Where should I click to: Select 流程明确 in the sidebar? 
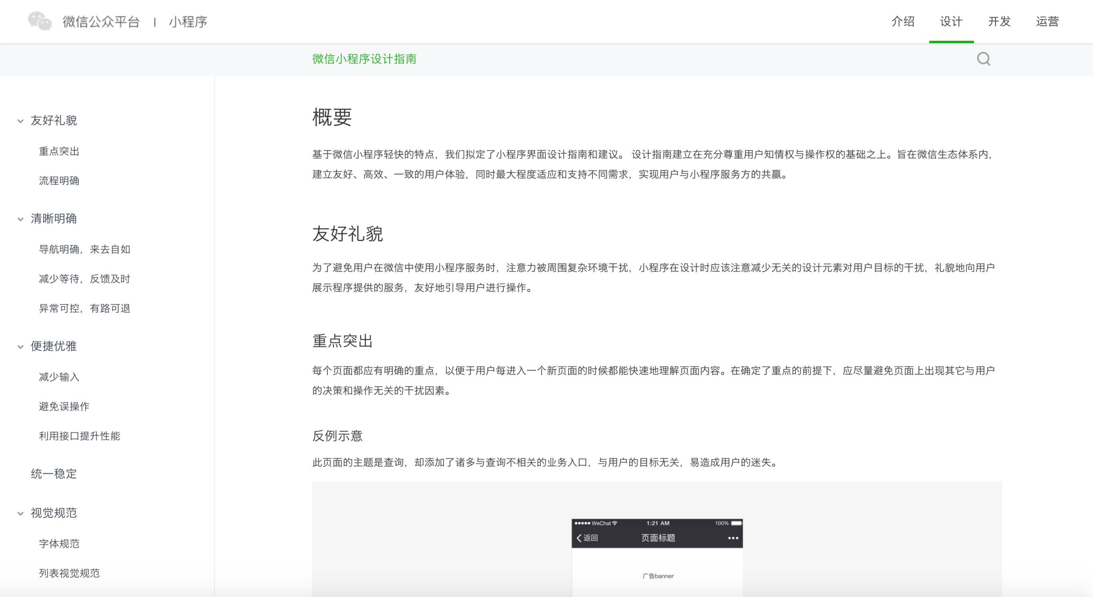(x=59, y=181)
